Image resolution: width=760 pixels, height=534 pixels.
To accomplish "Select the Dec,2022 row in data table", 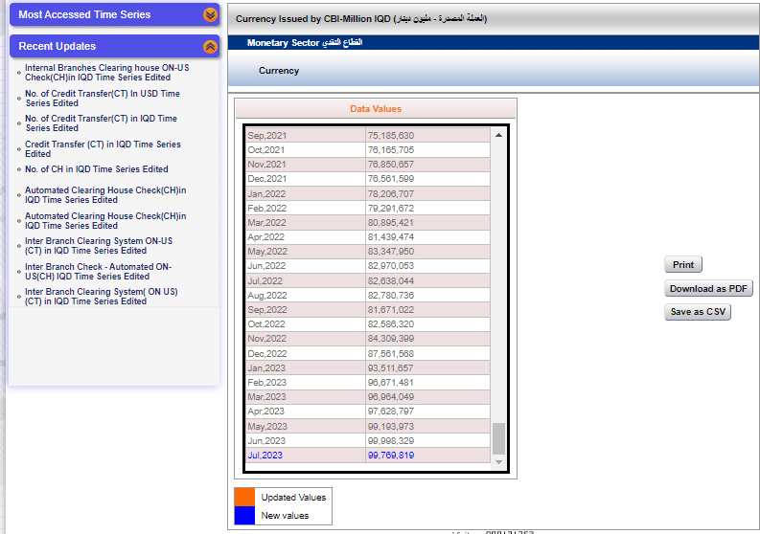I will [x=368, y=353].
